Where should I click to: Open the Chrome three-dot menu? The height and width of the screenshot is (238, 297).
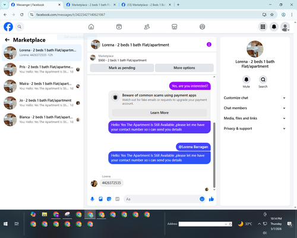[x=292, y=15]
